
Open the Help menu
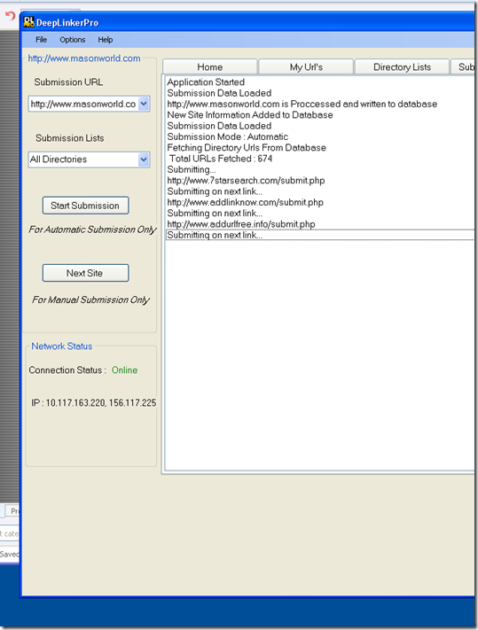(x=106, y=40)
